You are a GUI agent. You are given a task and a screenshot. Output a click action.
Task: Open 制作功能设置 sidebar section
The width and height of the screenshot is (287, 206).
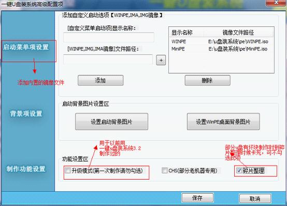(26, 169)
